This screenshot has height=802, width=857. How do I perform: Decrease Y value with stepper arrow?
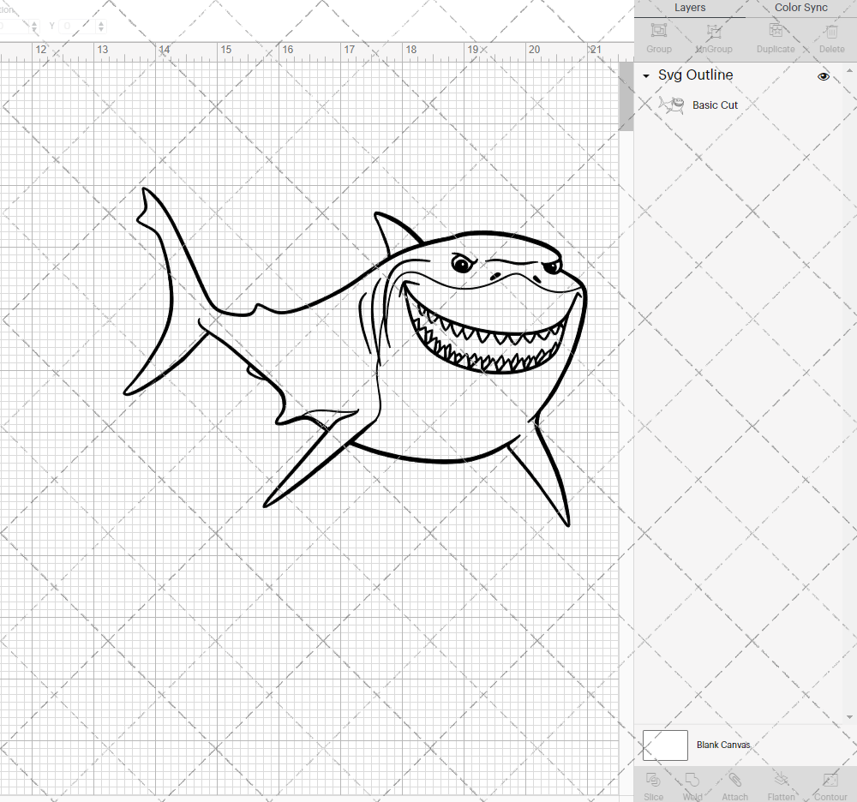coord(100,30)
